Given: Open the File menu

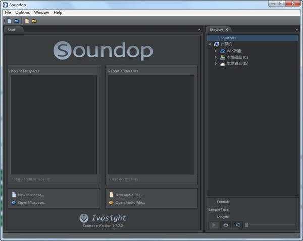Looking at the screenshot, I should coord(8,12).
